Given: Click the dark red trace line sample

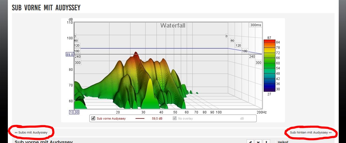Looking at the screenshot, I should (x=140, y=118).
